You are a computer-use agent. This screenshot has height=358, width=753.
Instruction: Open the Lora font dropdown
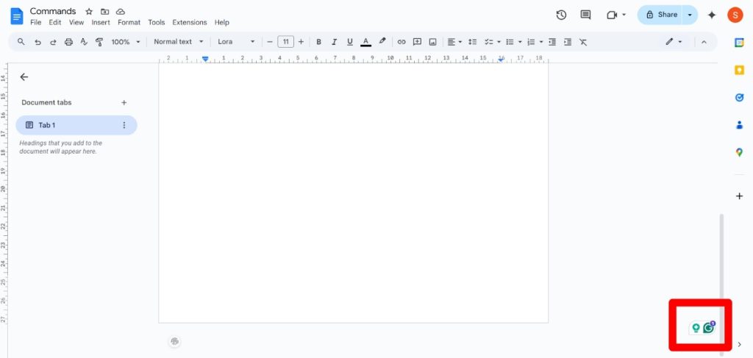pyautogui.click(x=236, y=42)
